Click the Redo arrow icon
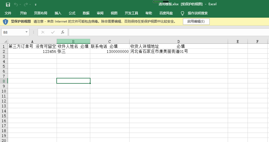Screen dimensions: 269x142 pos(26,4)
